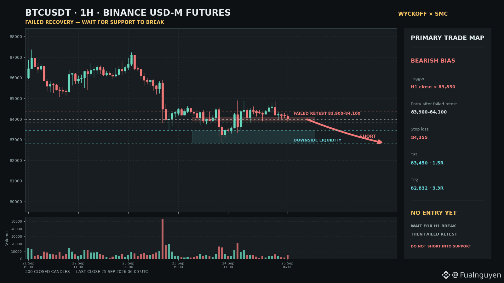Click the WYCKOFF × SMC header text

pos(423,14)
